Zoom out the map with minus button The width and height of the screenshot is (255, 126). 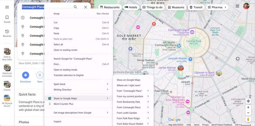248,113
